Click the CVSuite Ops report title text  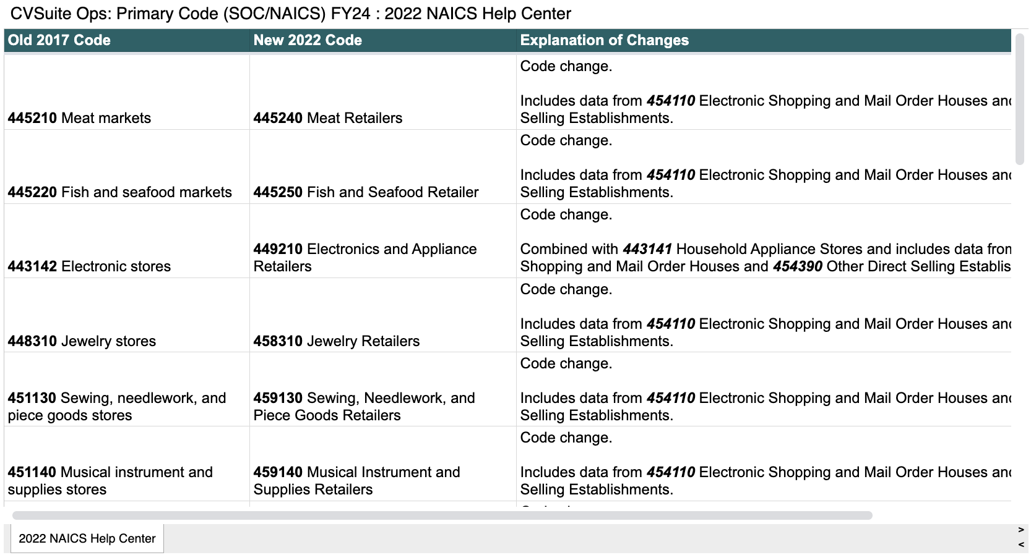[291, 14]
